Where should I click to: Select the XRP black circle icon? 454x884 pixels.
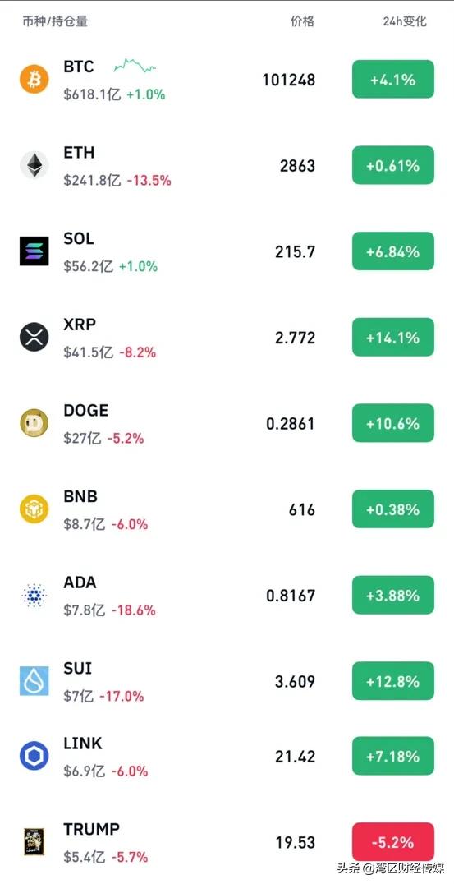point(34,337)
